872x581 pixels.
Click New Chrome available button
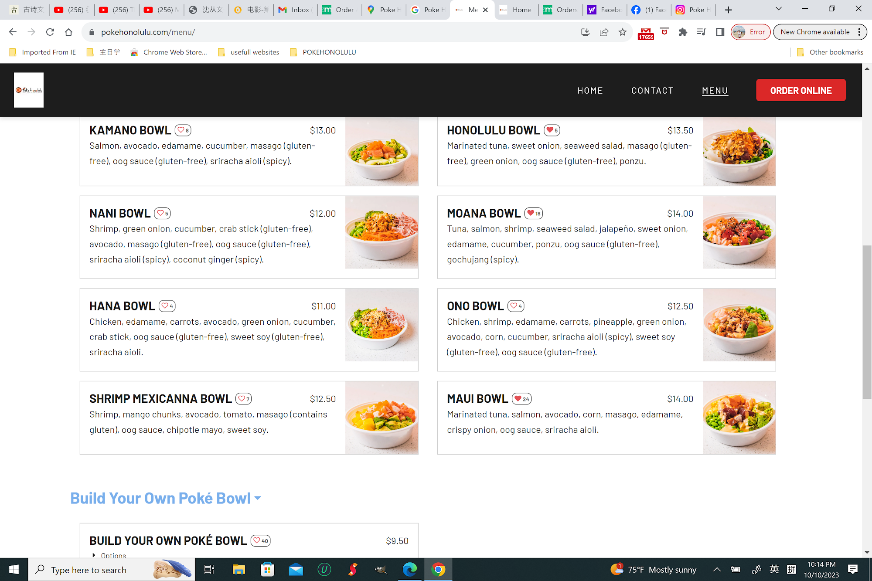coord(814,32)
